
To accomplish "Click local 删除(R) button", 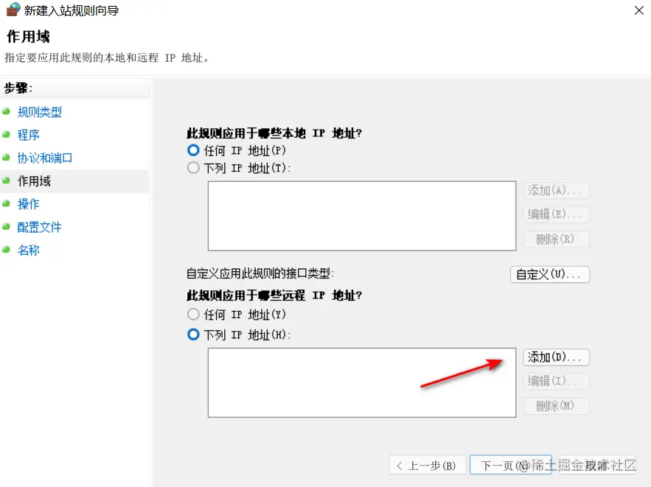I will [556, 239].
